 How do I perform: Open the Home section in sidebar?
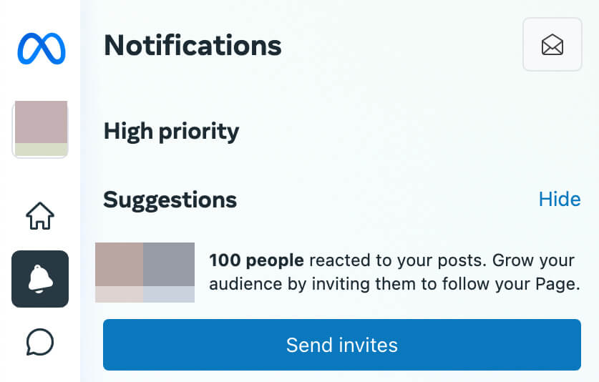(x=40, y=215)
